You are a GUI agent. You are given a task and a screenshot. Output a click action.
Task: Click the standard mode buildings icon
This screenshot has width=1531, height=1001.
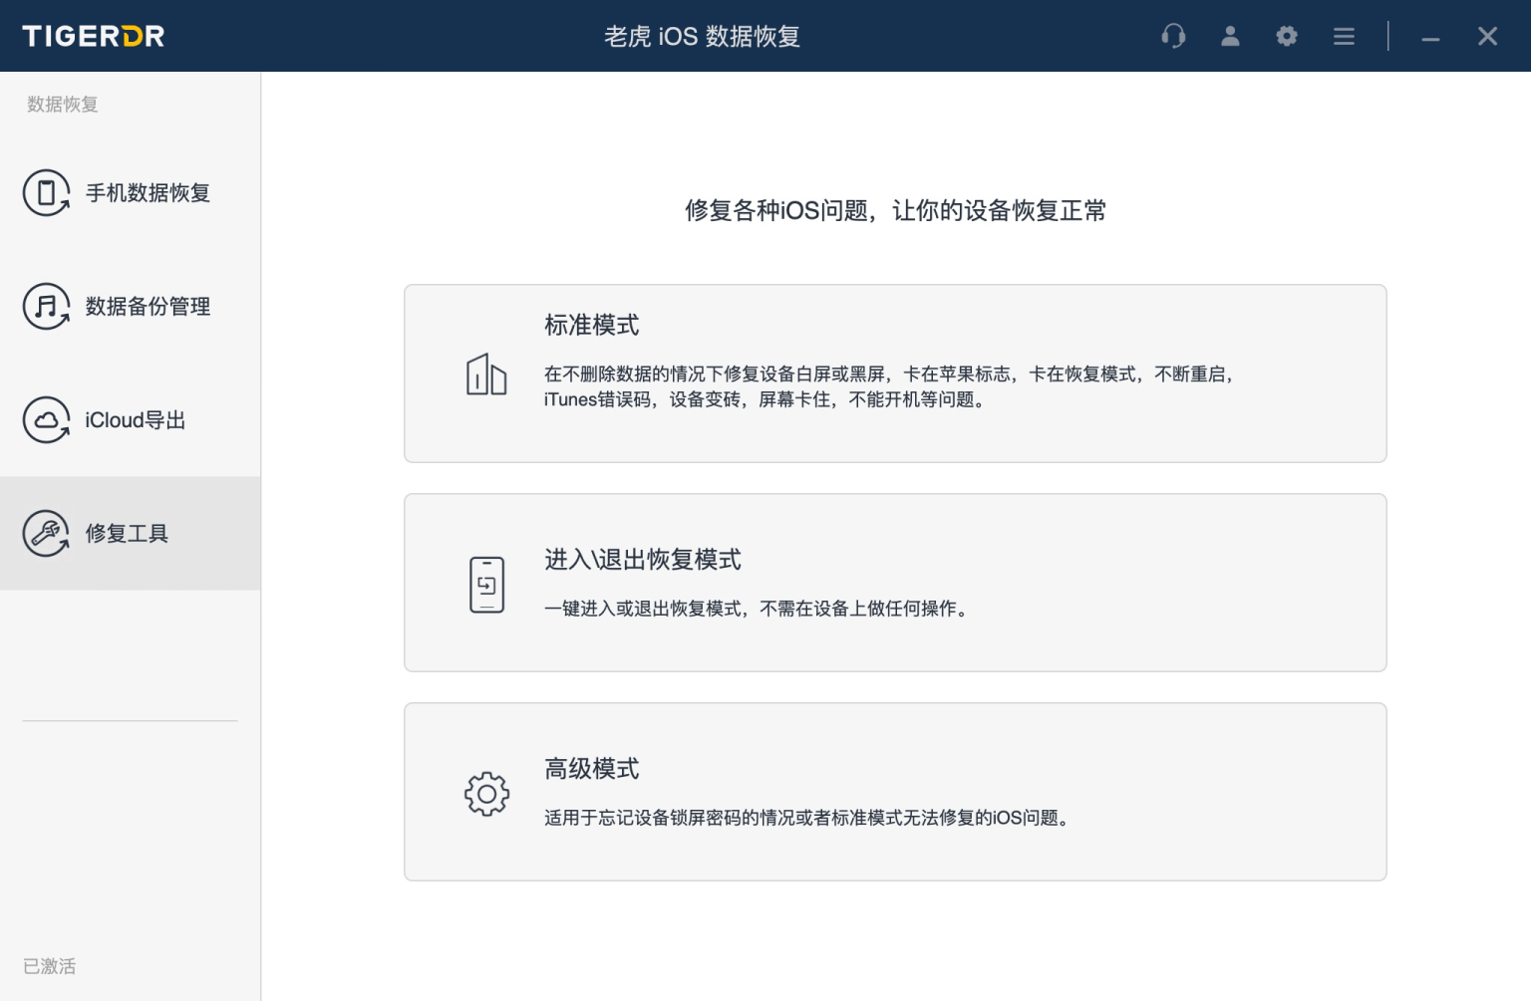(x=486, y=375)
